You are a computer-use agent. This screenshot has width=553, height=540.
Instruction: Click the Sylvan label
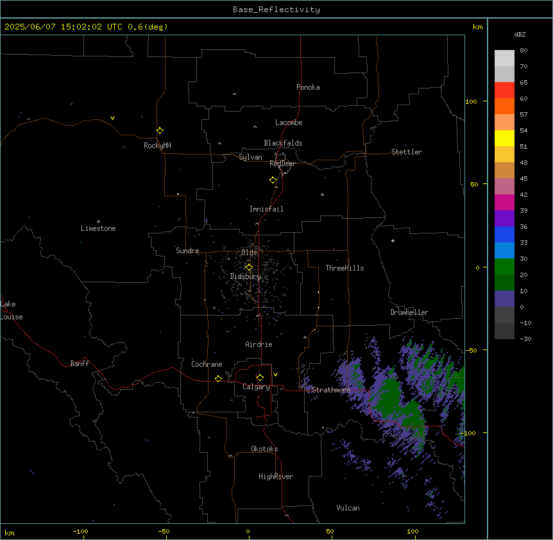pos(250,157)
